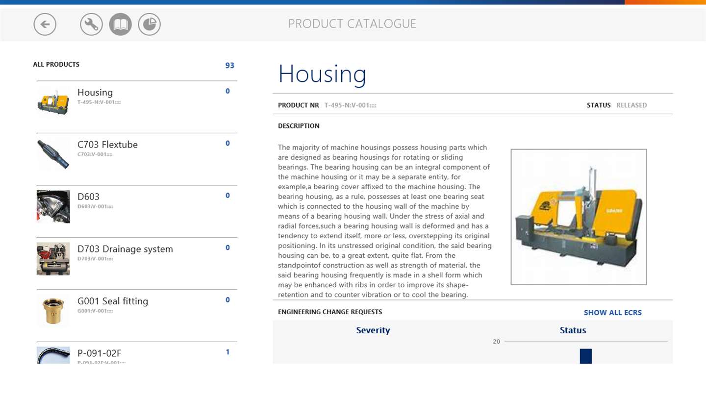Viewport: 706px width, 397px height.
Task: Click the large Housing product image
Action: [x=579, y=217]
